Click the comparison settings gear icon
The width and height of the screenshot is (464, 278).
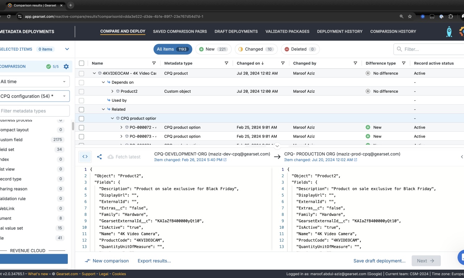(66, 67)
